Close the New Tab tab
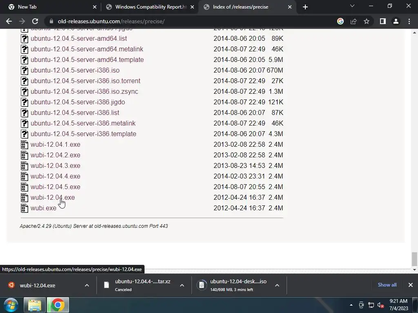The image size is (418, 313). pos(95,7)
